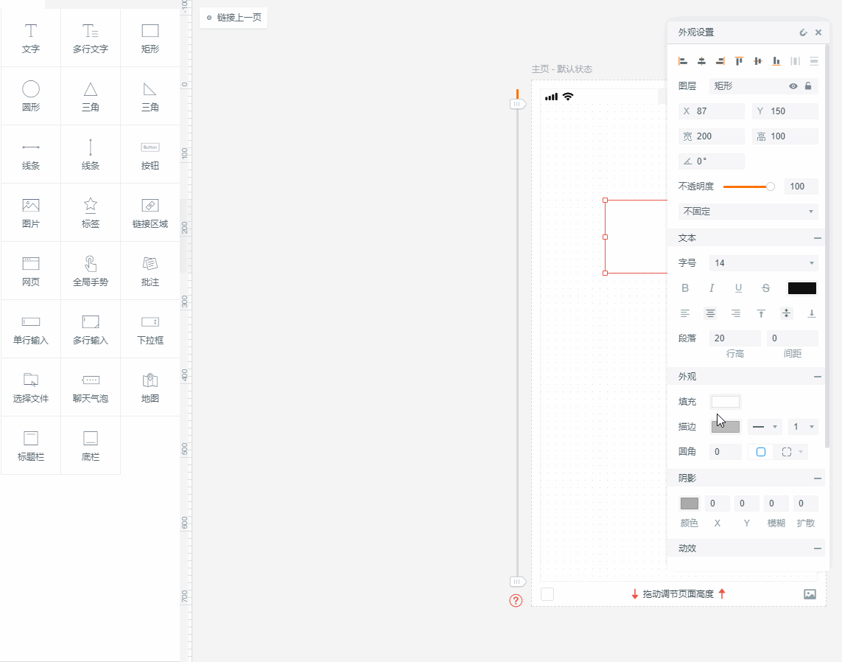Click the X position input field
Image resolution: width=842 pixels, height=662 pixels.
(712, 111)
